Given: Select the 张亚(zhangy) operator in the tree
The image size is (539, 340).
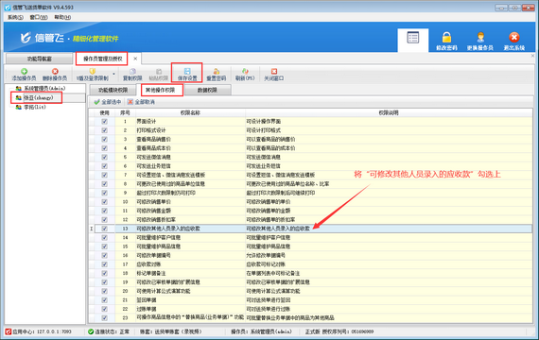Looking at the screenshot, I should coord(38,98).
